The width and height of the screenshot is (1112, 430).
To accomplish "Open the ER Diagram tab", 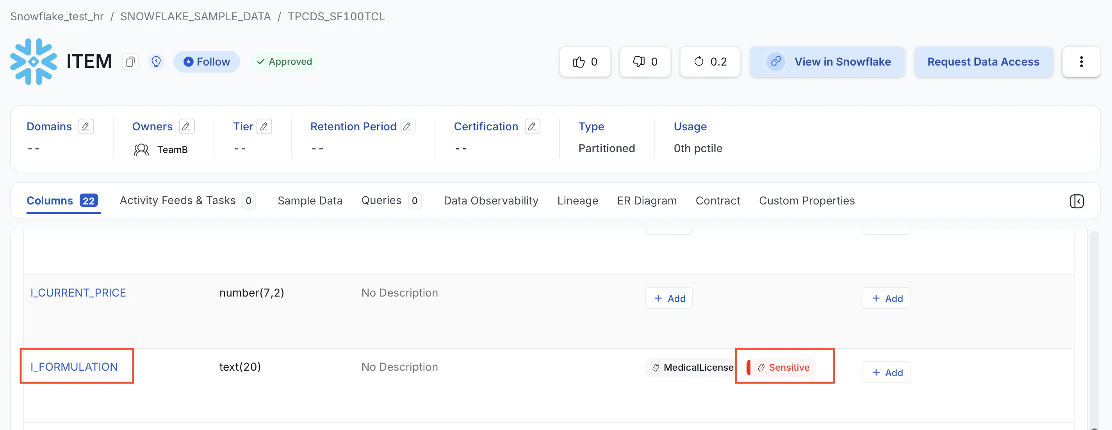I will click(647, 201).
